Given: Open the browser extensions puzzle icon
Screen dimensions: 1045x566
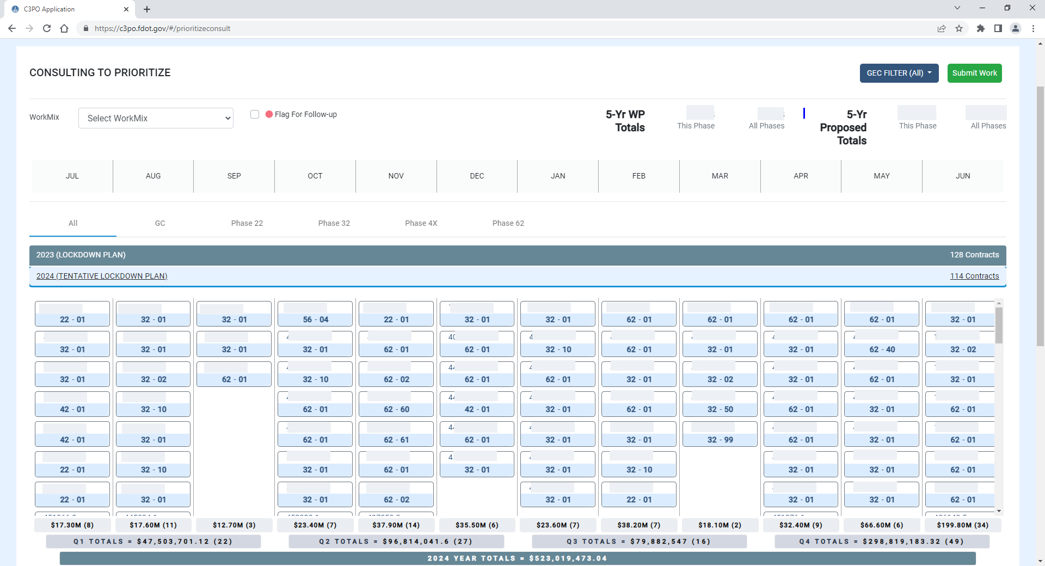Looking at the screenshot, I should (981, 28).
